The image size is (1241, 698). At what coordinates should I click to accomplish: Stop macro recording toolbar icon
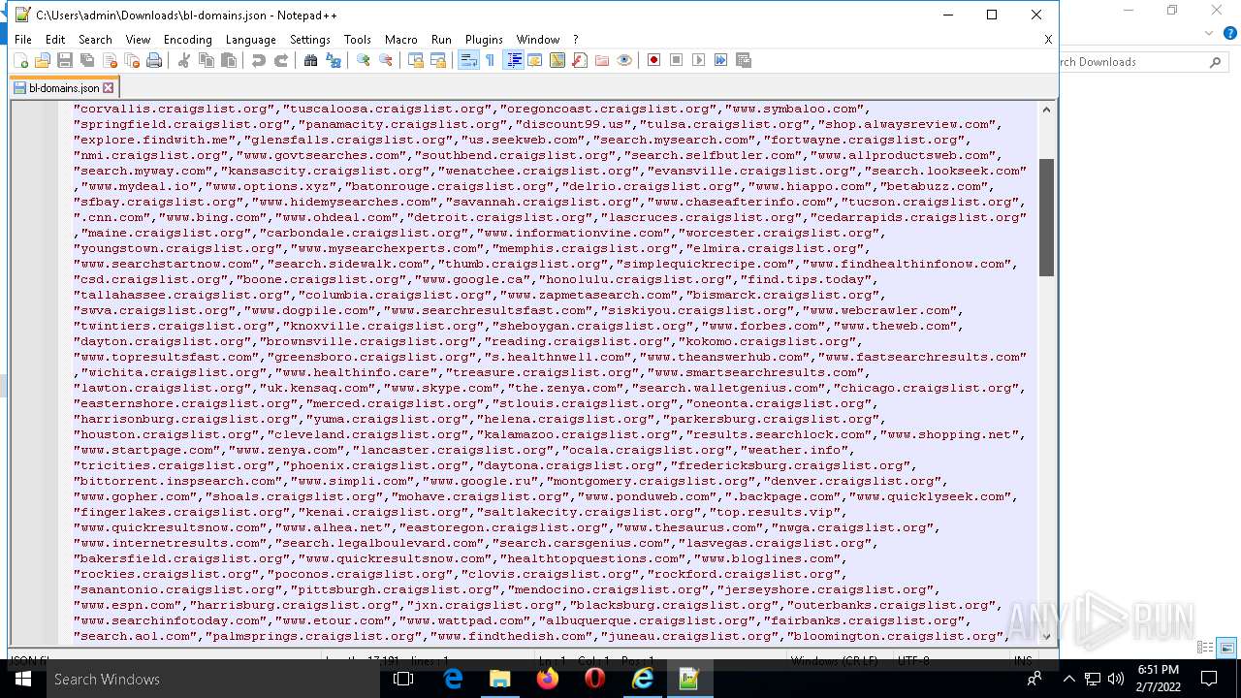[677, 60]
